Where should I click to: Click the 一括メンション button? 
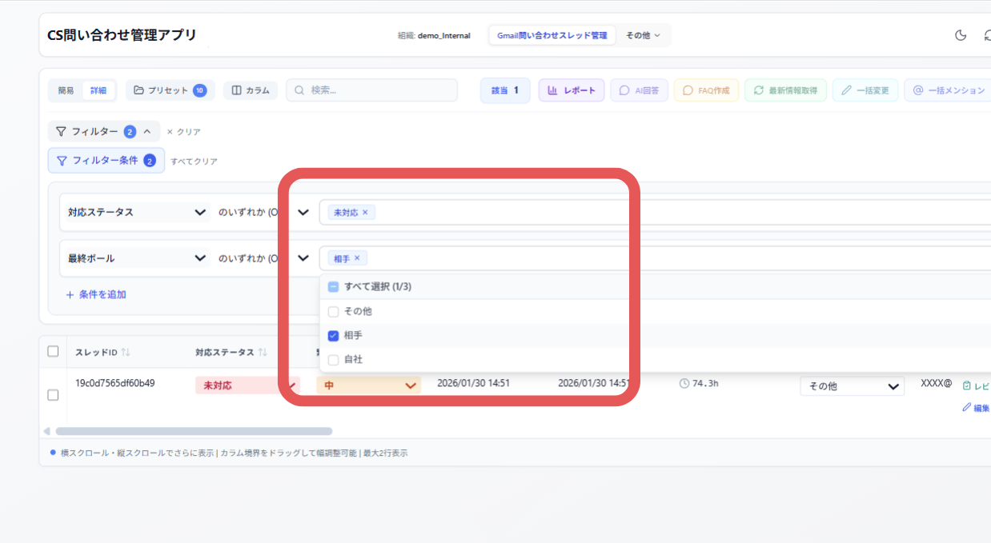click(x=948, y=90)
